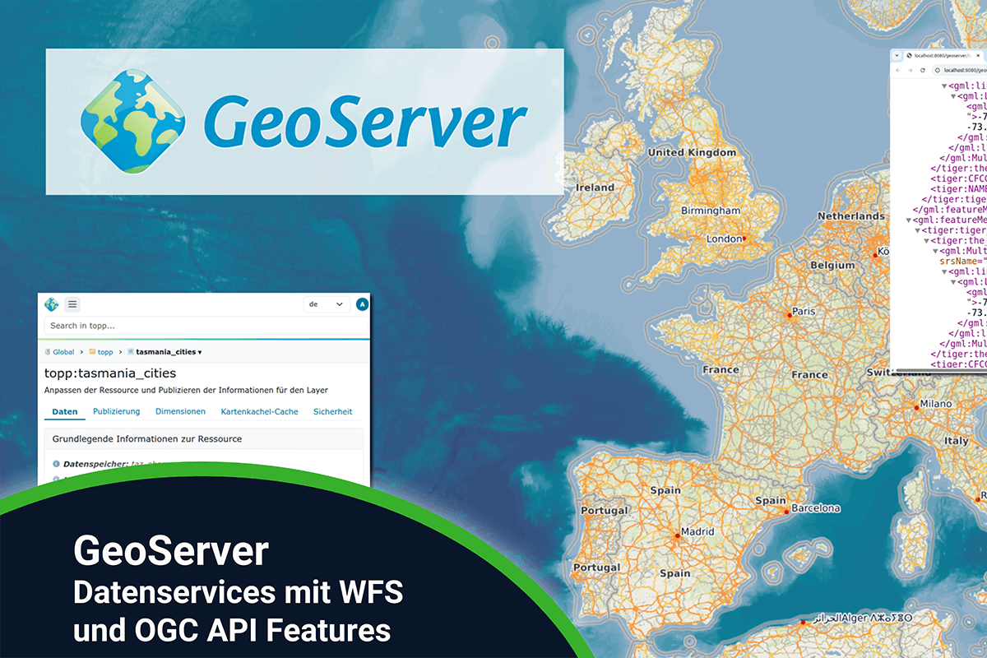
Task: Click the red city dot at Barcelona
Action: [787, 511]
